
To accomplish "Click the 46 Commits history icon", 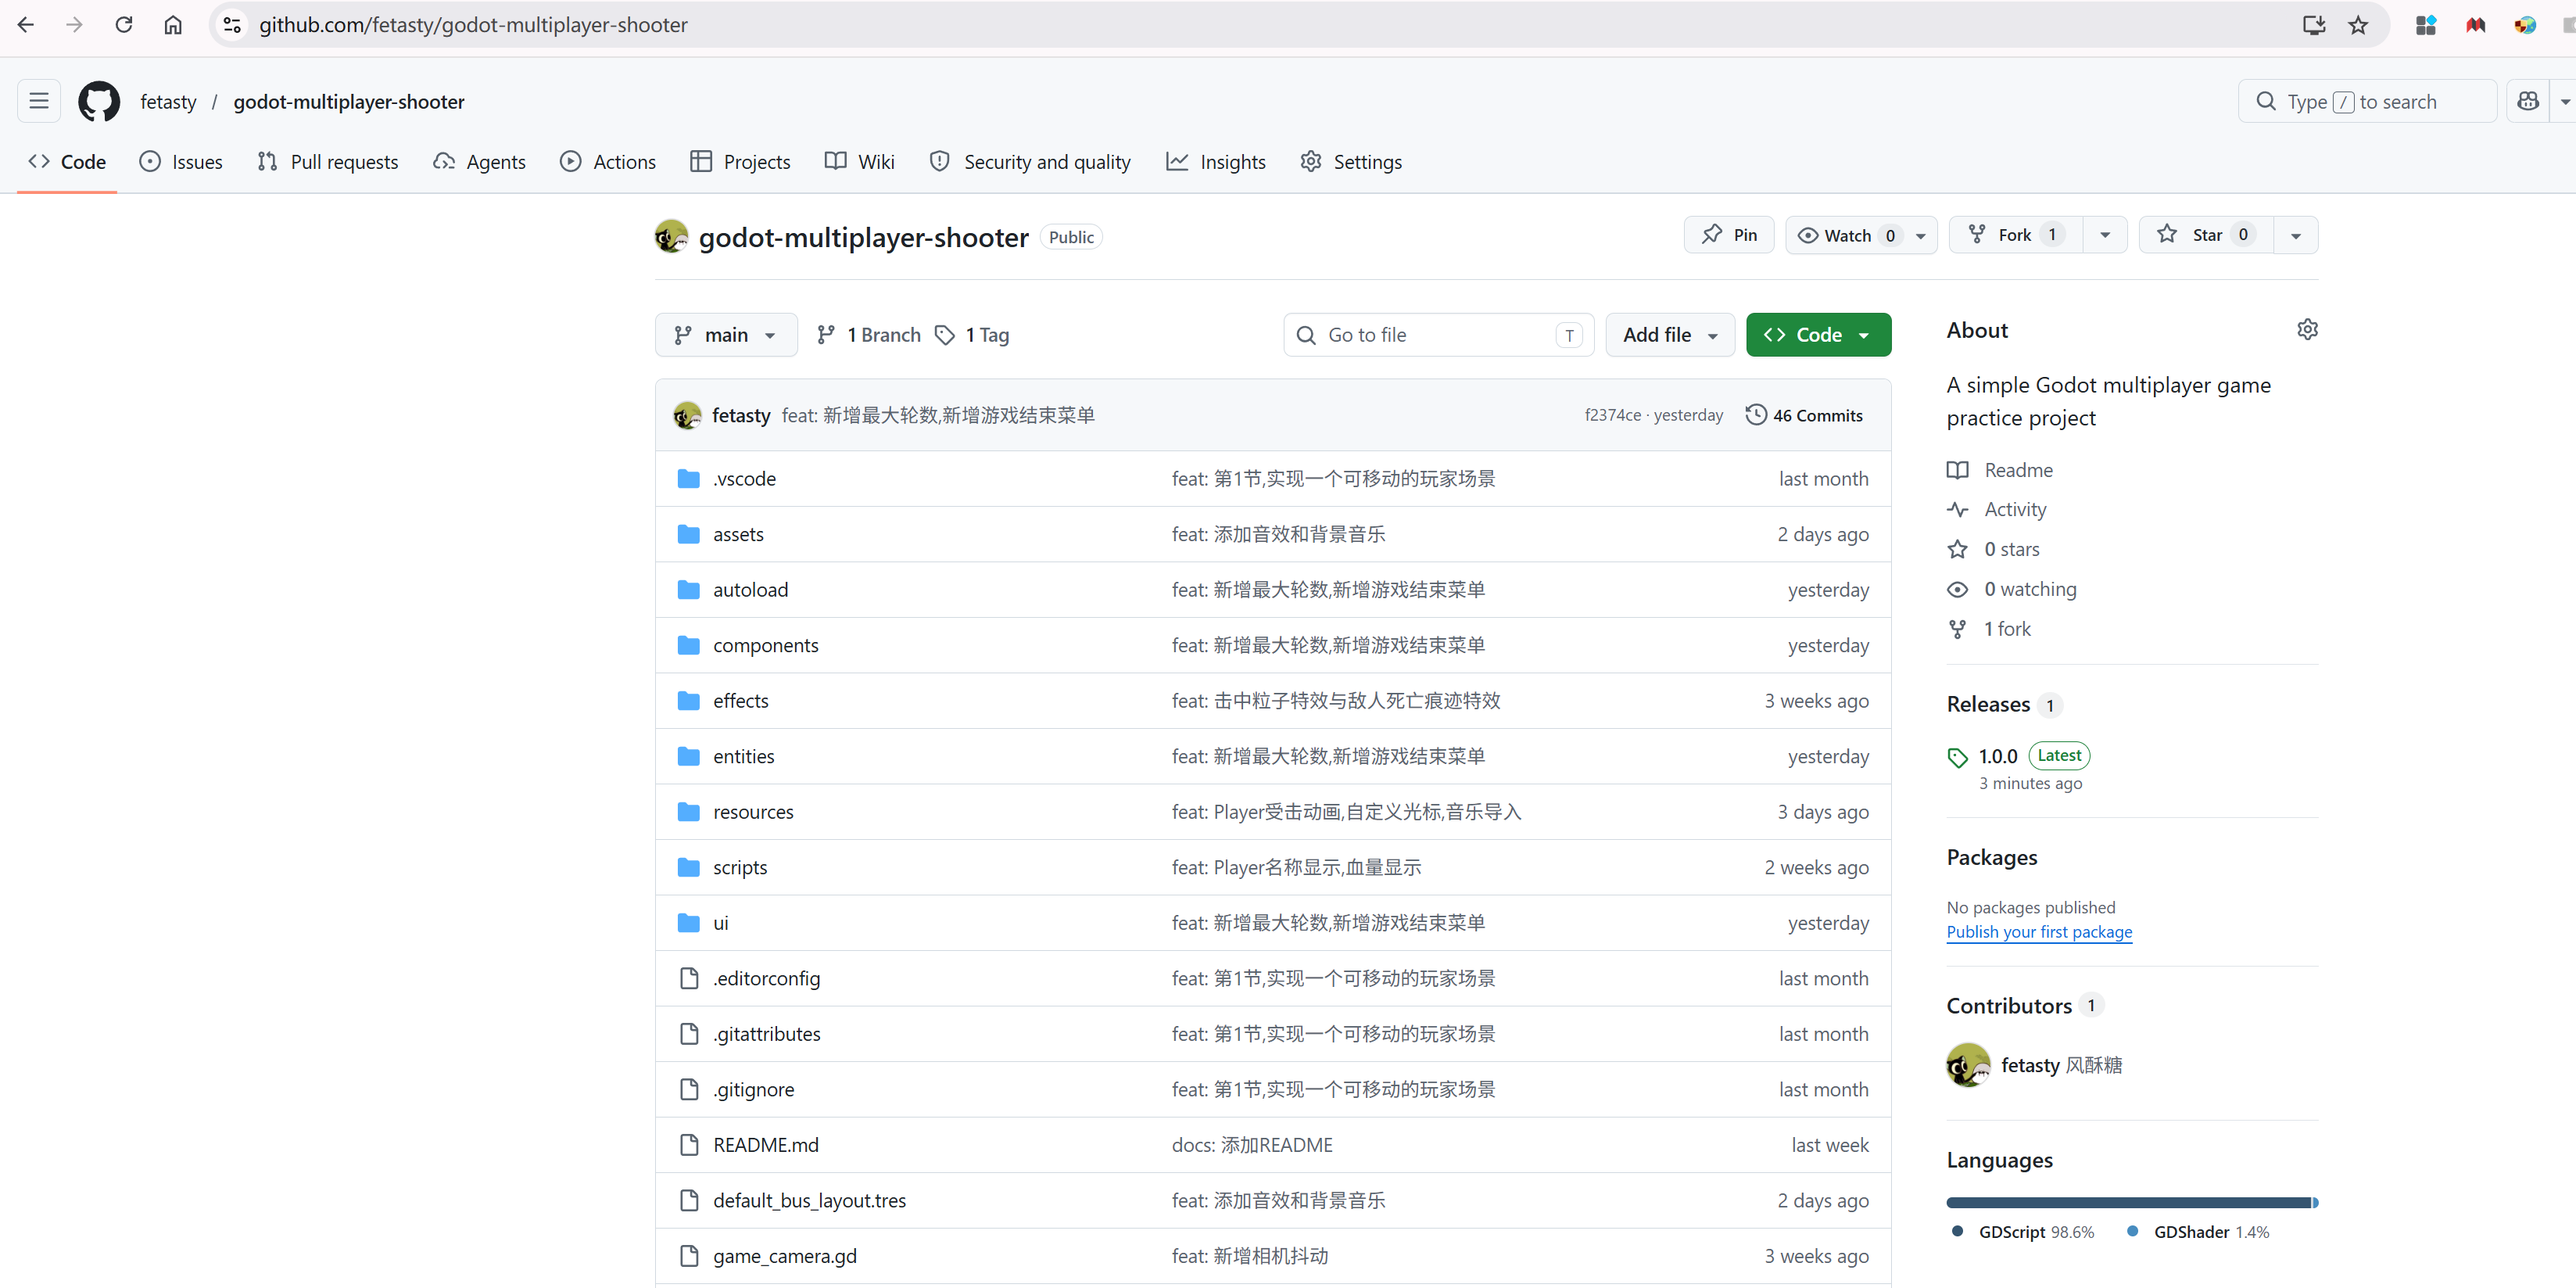I will 1755,414.
